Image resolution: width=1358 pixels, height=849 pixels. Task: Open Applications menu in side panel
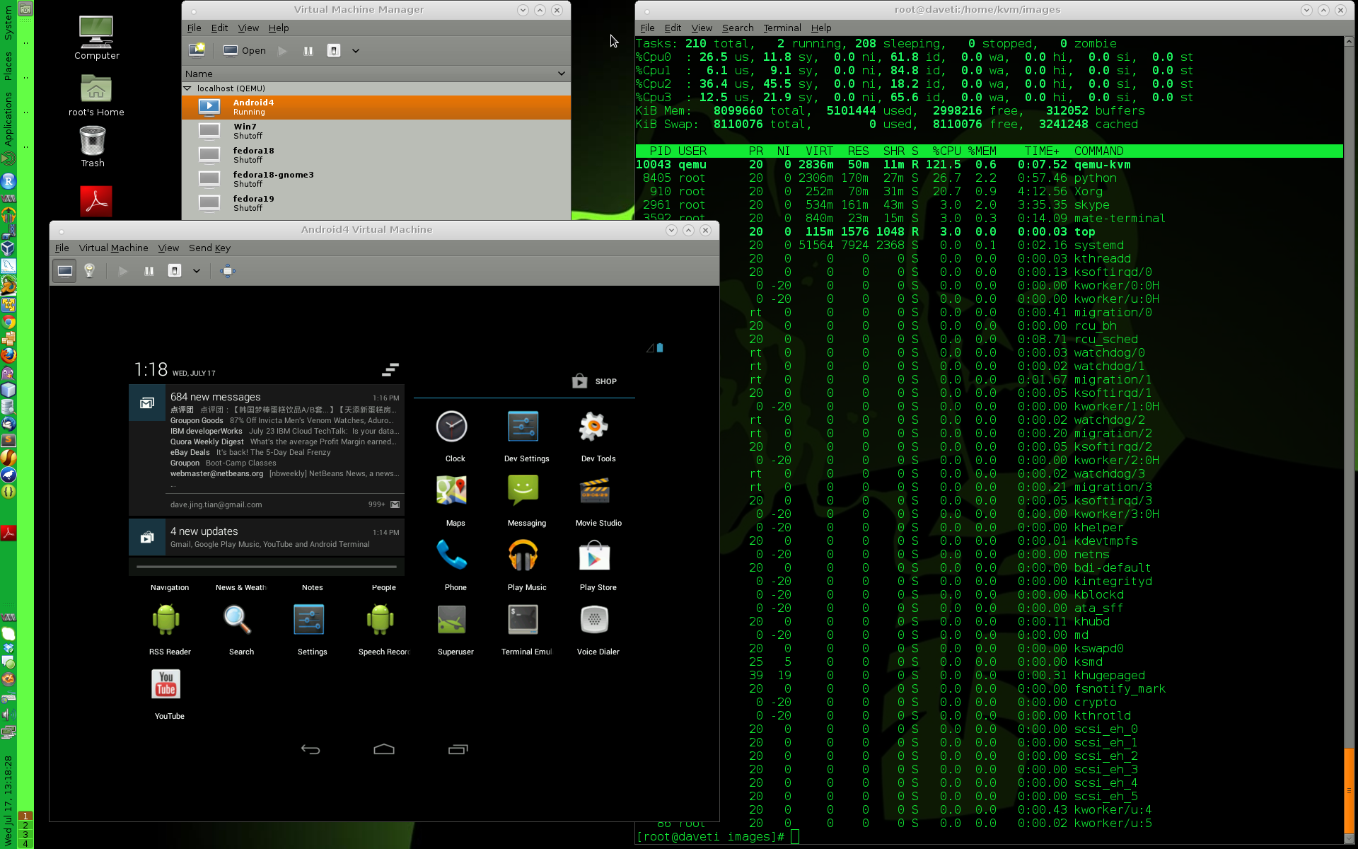tap(8, 118)
